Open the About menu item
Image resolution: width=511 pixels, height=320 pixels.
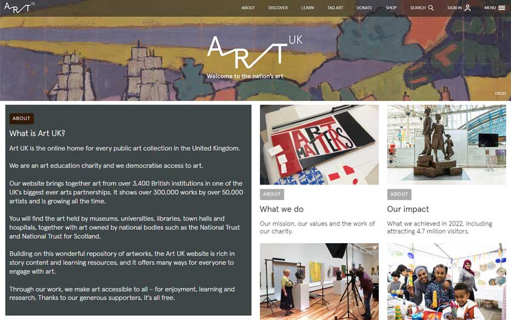pos(248,8)
